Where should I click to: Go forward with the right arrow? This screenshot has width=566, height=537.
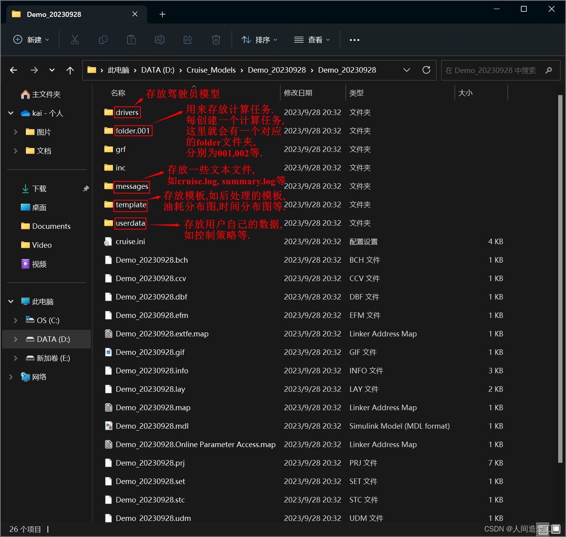(34, 70)
